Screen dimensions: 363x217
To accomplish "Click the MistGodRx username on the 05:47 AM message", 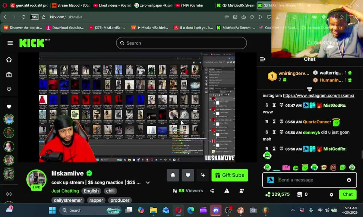I will click(335, 105).
